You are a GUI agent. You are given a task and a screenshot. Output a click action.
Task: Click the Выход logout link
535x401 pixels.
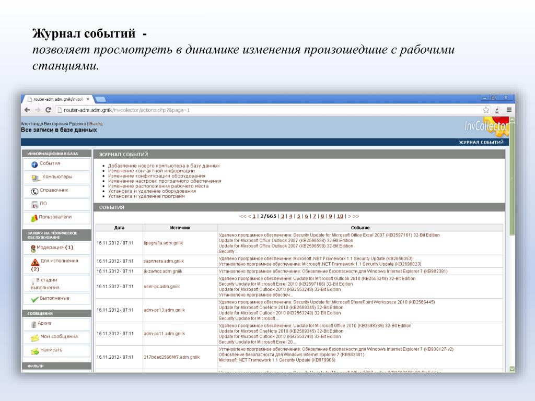tap(96, 124)
